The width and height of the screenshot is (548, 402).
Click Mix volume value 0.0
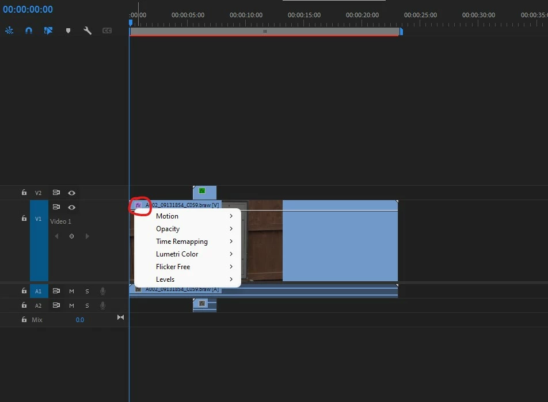click(x=79, y=320)
